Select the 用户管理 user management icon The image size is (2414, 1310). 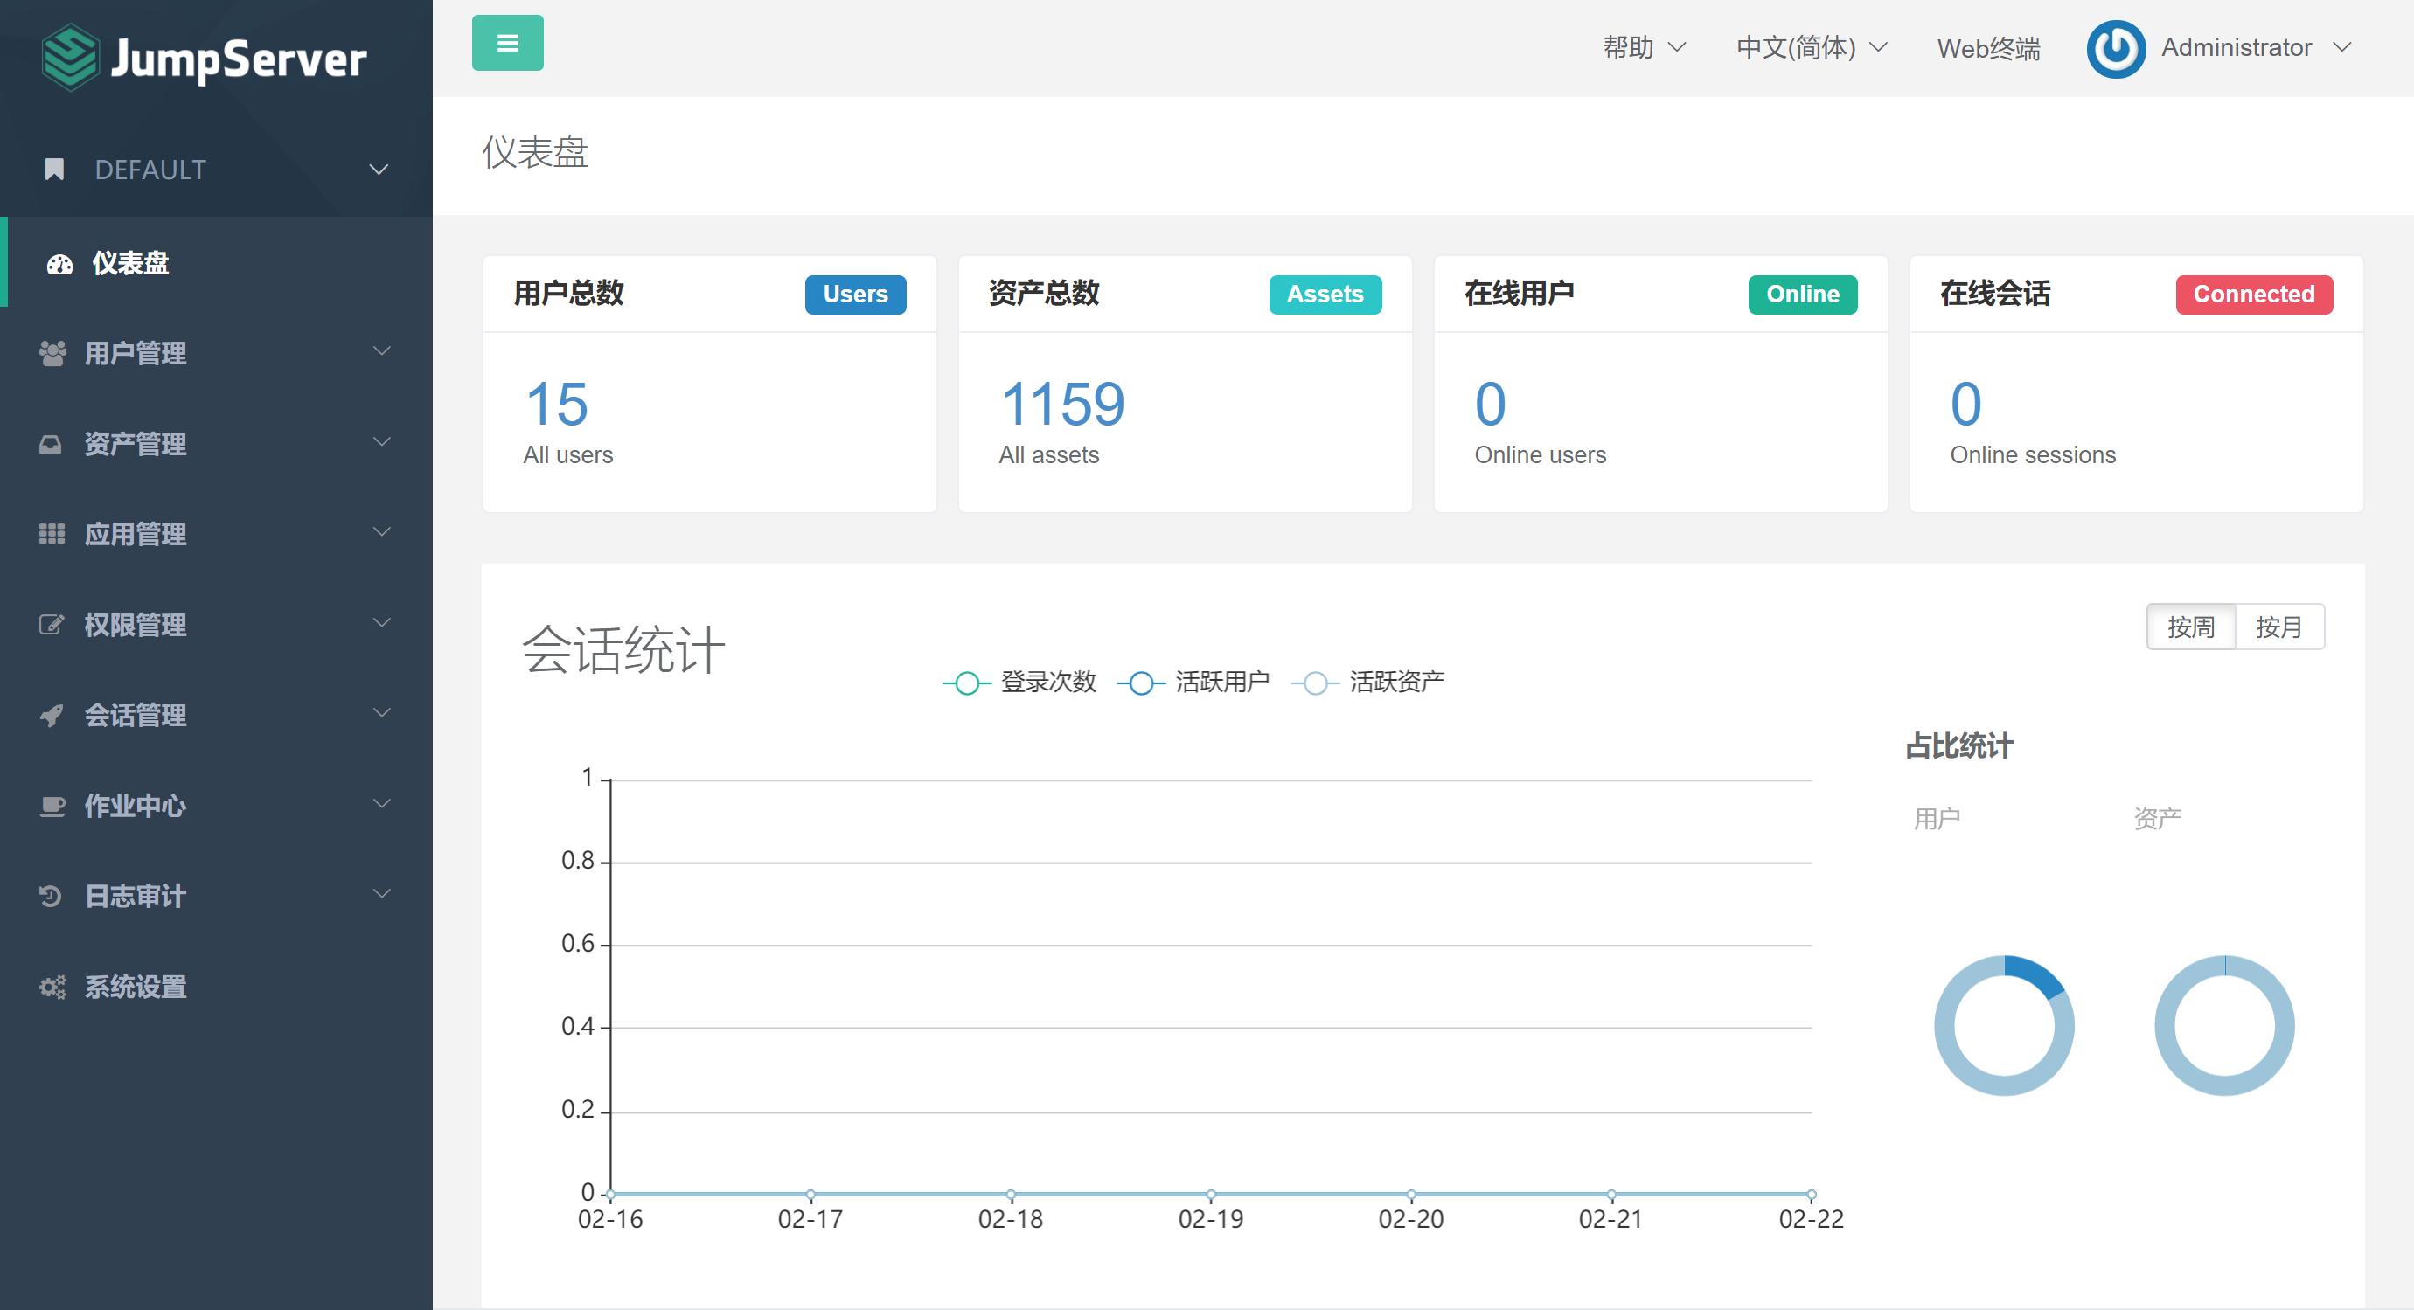[x=52, y=353]
